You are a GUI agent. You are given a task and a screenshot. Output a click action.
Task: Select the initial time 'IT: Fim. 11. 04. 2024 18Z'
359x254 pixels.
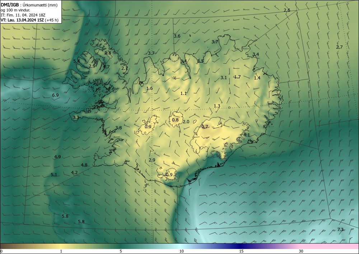pos(23,15)
